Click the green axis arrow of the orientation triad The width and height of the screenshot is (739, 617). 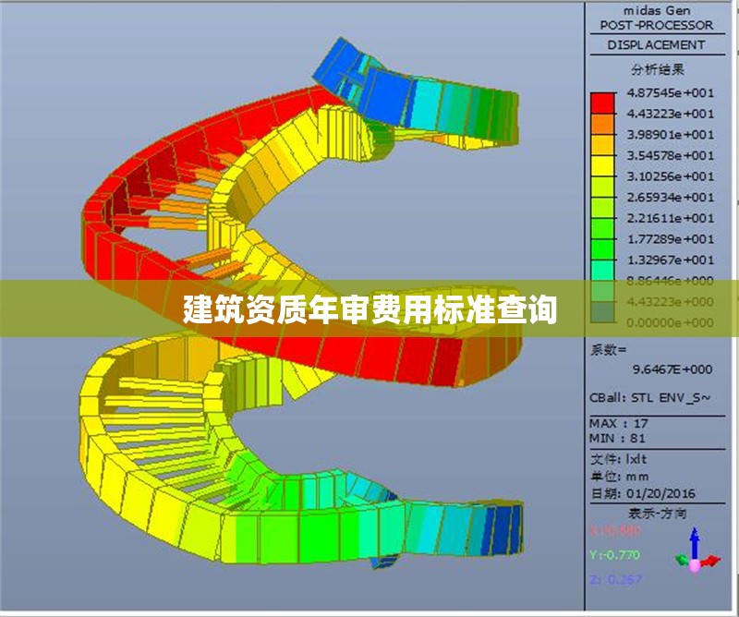pos(681,562)
